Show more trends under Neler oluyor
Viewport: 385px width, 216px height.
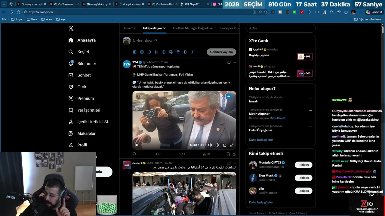tap(261, 140)
